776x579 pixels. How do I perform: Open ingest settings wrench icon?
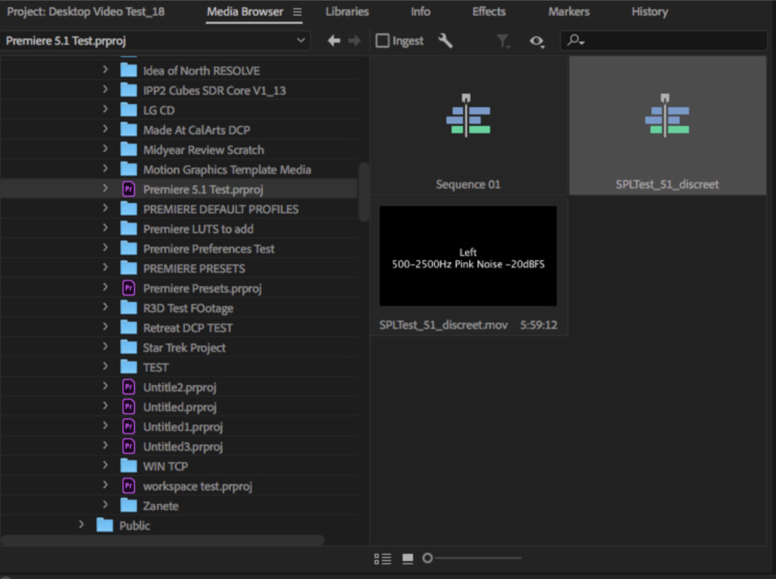click(446, 41)
